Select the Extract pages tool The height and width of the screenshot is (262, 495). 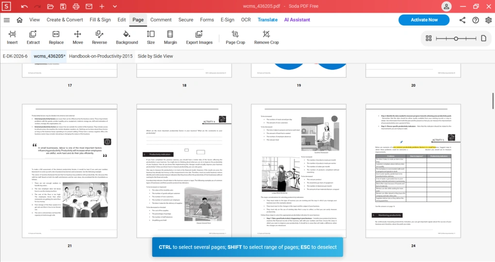coord(33,37)
